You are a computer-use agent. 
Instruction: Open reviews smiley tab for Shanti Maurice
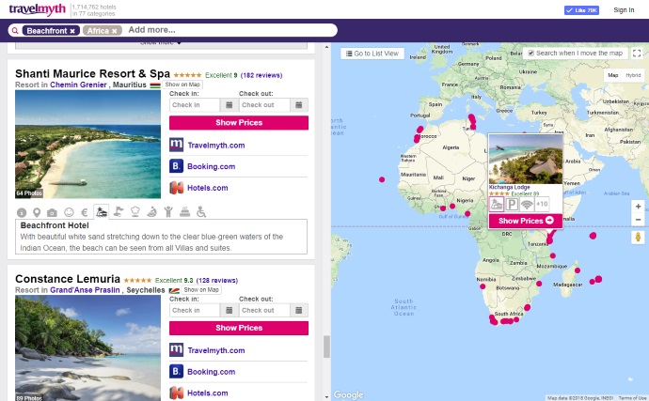[69, 212]
